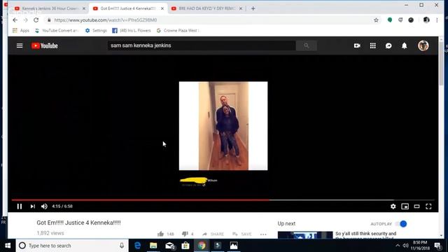
Task: Click the SHARE button
Action: (x=213, y=234)
